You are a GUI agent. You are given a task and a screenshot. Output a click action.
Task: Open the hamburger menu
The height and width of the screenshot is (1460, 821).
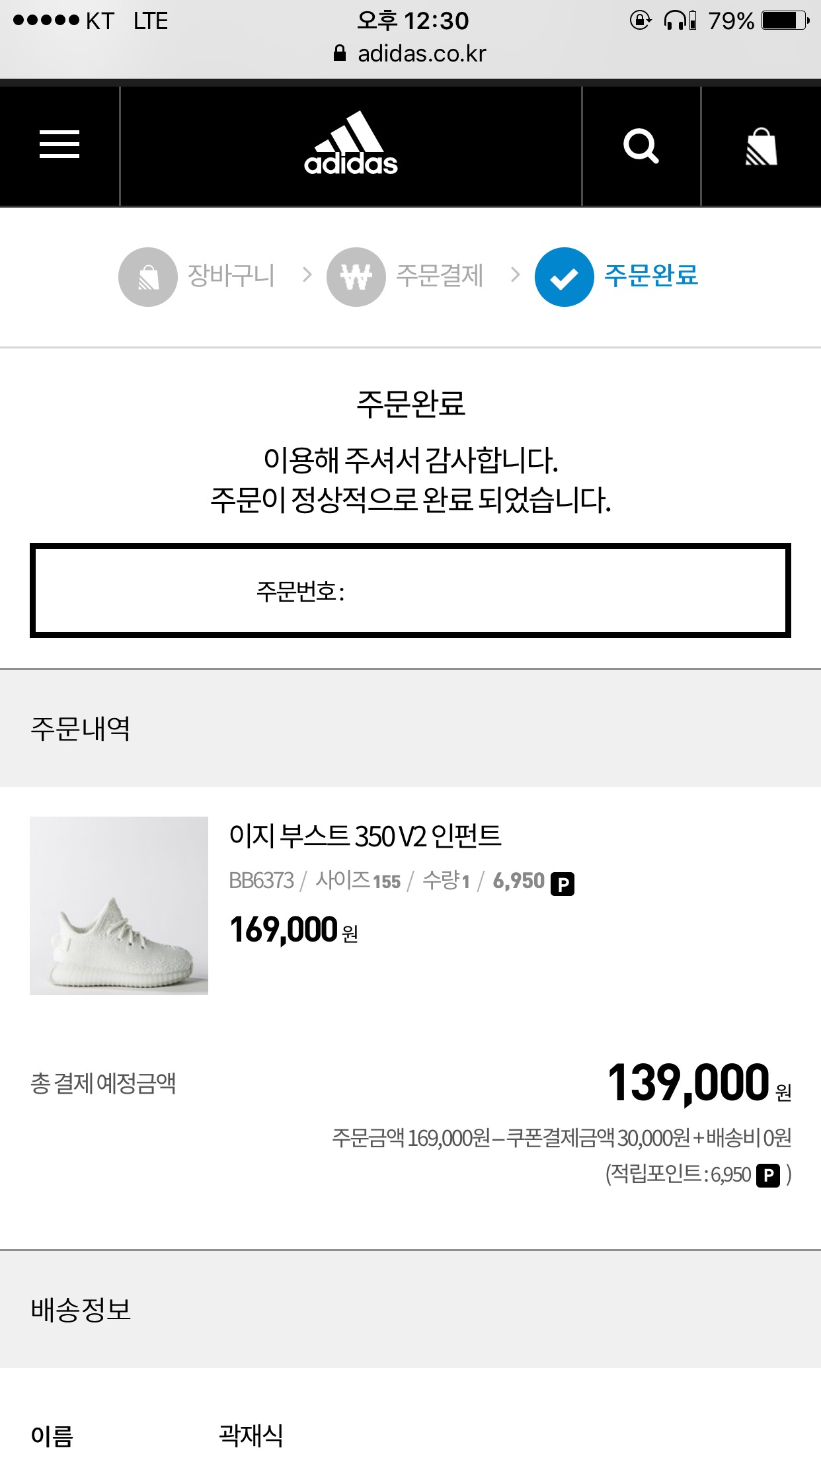coord(59,144)
